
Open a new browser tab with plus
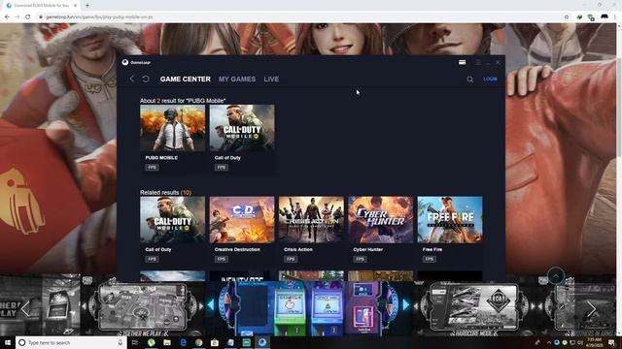[86, 6]
